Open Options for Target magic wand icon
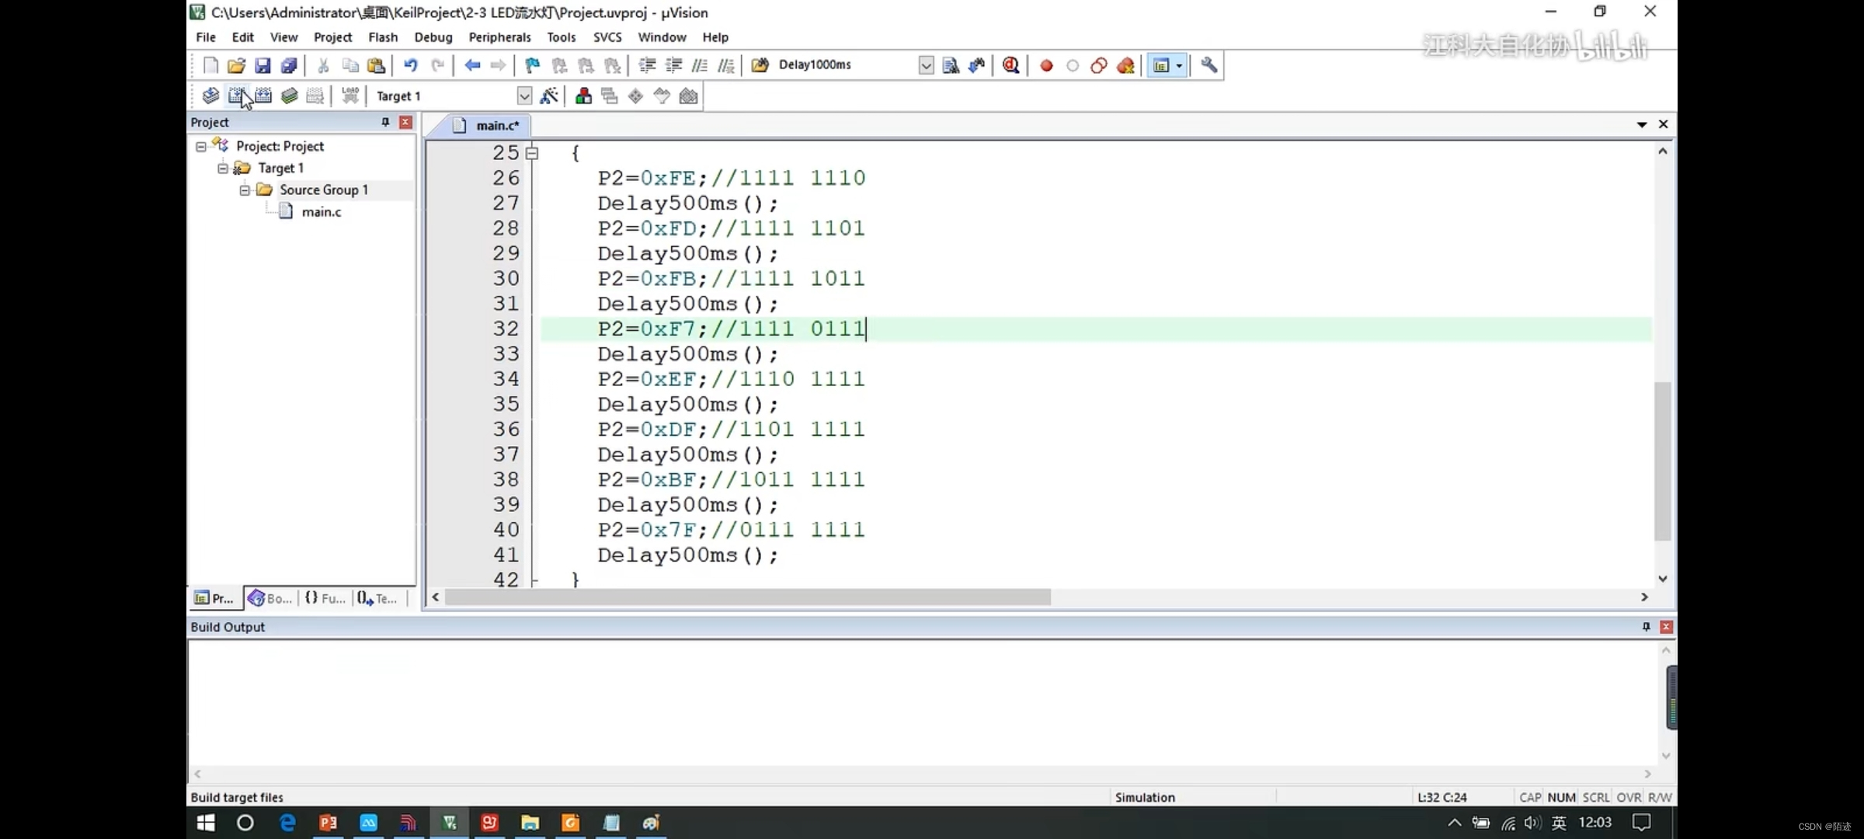Screen dimensions: 1864x839 [x=549, y=96]
